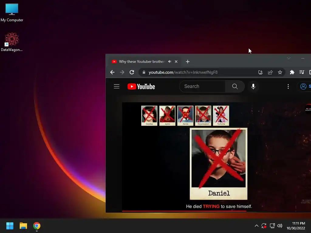
Task: Mute the tab using the speaker icon
Action: pos(169,62)
